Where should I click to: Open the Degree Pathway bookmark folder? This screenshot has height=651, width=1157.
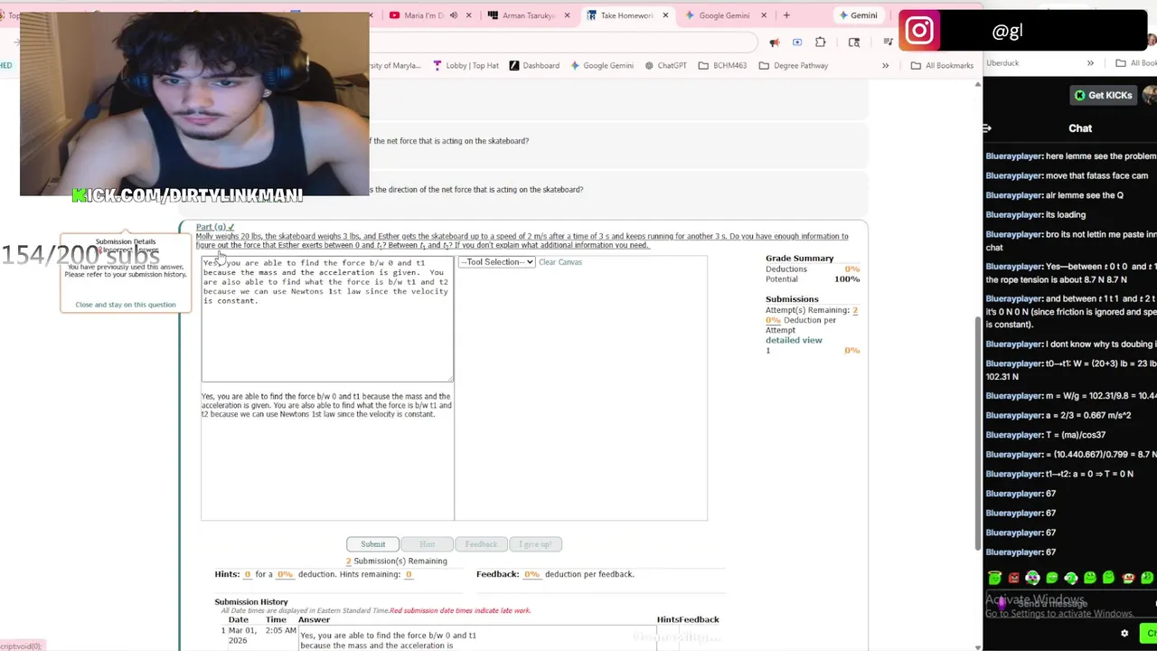(794, 65)
